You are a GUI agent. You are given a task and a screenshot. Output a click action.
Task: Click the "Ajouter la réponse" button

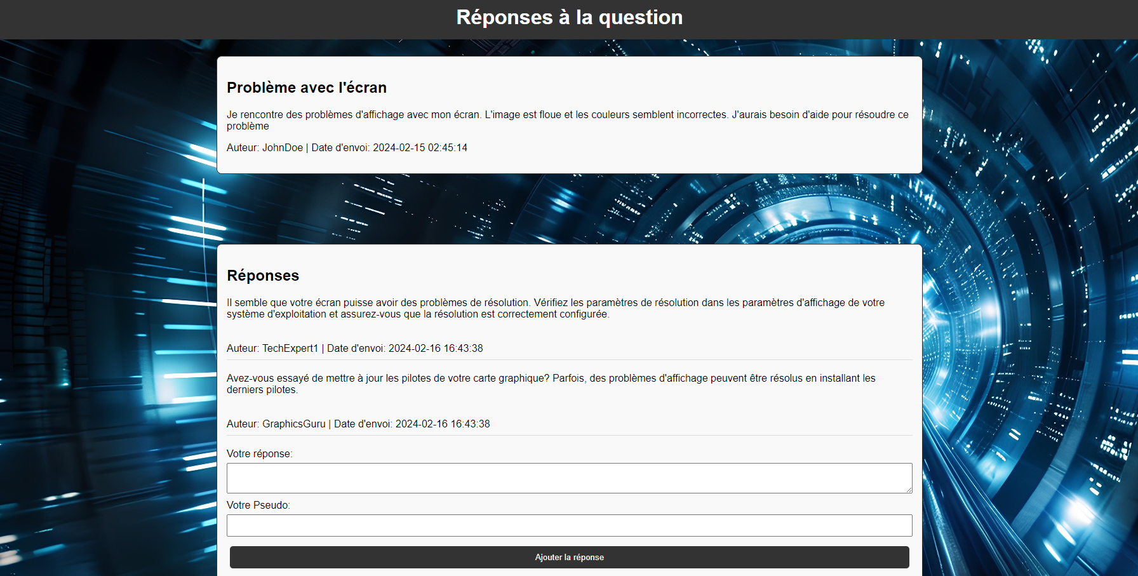(569, 557)
